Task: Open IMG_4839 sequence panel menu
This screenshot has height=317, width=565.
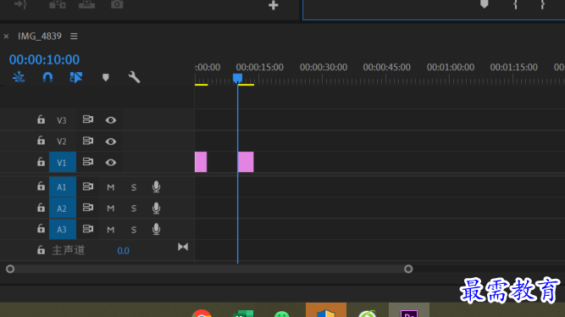Action: click(74, 36)
